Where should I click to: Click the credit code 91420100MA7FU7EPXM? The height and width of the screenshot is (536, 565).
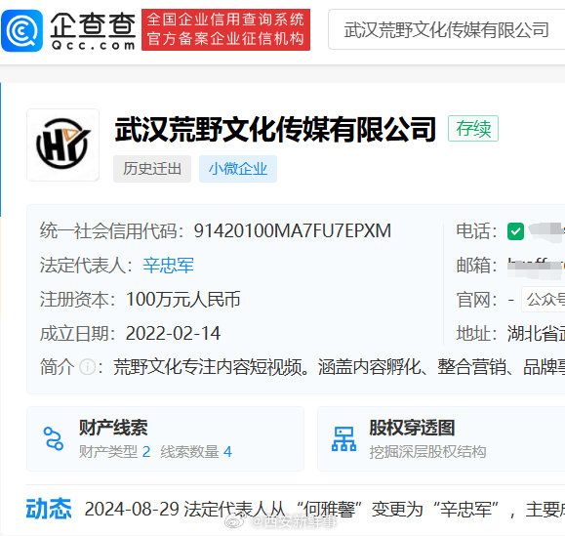[292, 230]
